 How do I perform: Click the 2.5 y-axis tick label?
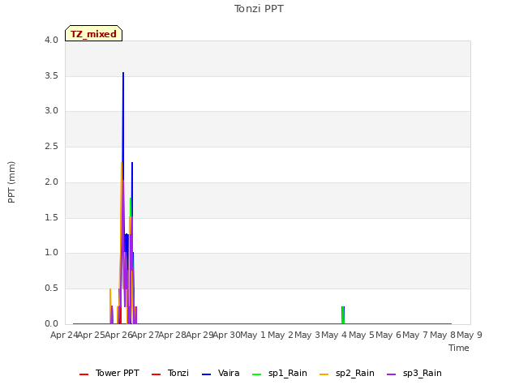click(x=51, y=146)
